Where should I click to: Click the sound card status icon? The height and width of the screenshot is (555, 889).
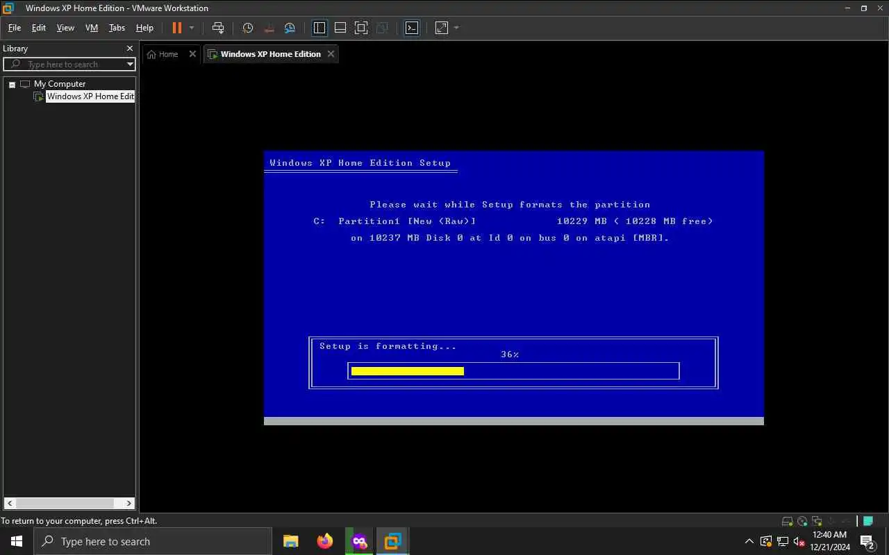click(x=831, y=521)
